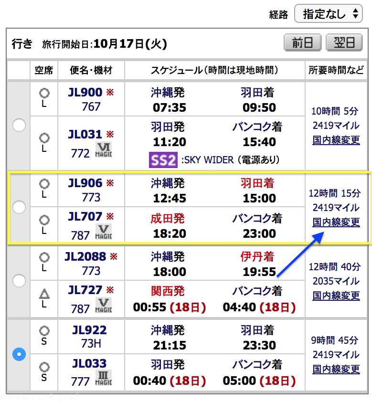This screenshot has width=372, height=402.
Task: Click the III MAGIC icon beside JL033
Action: (104, 378)
